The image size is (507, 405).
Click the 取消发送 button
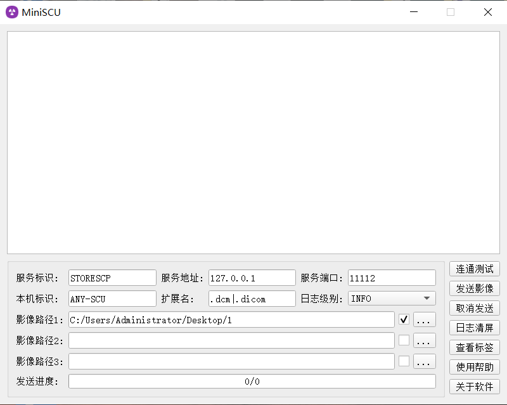pyautogui.click(x=475, y=308)
